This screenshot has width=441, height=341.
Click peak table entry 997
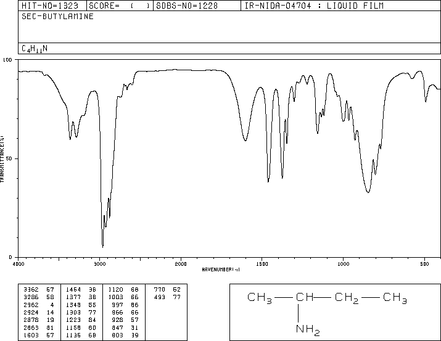118,305
